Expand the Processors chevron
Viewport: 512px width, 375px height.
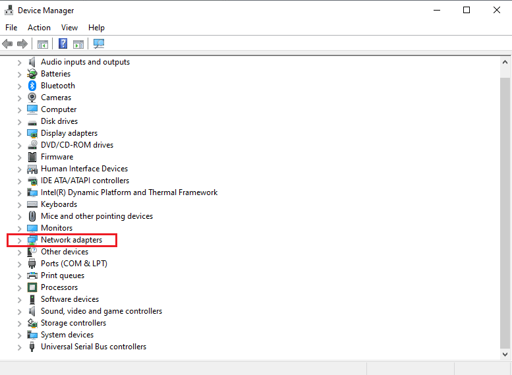pyautogui.click(x=19, y=288)
